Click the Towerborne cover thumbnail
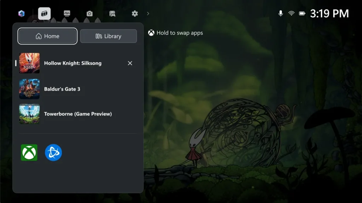 [x=29, y=114]
